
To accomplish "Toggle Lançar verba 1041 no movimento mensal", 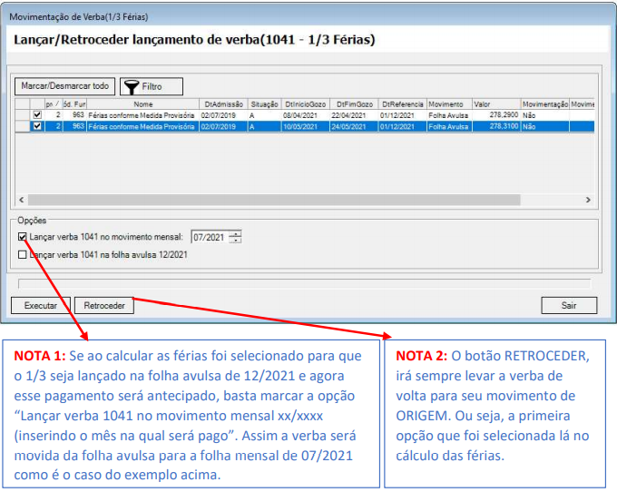I will click(23, 237).
